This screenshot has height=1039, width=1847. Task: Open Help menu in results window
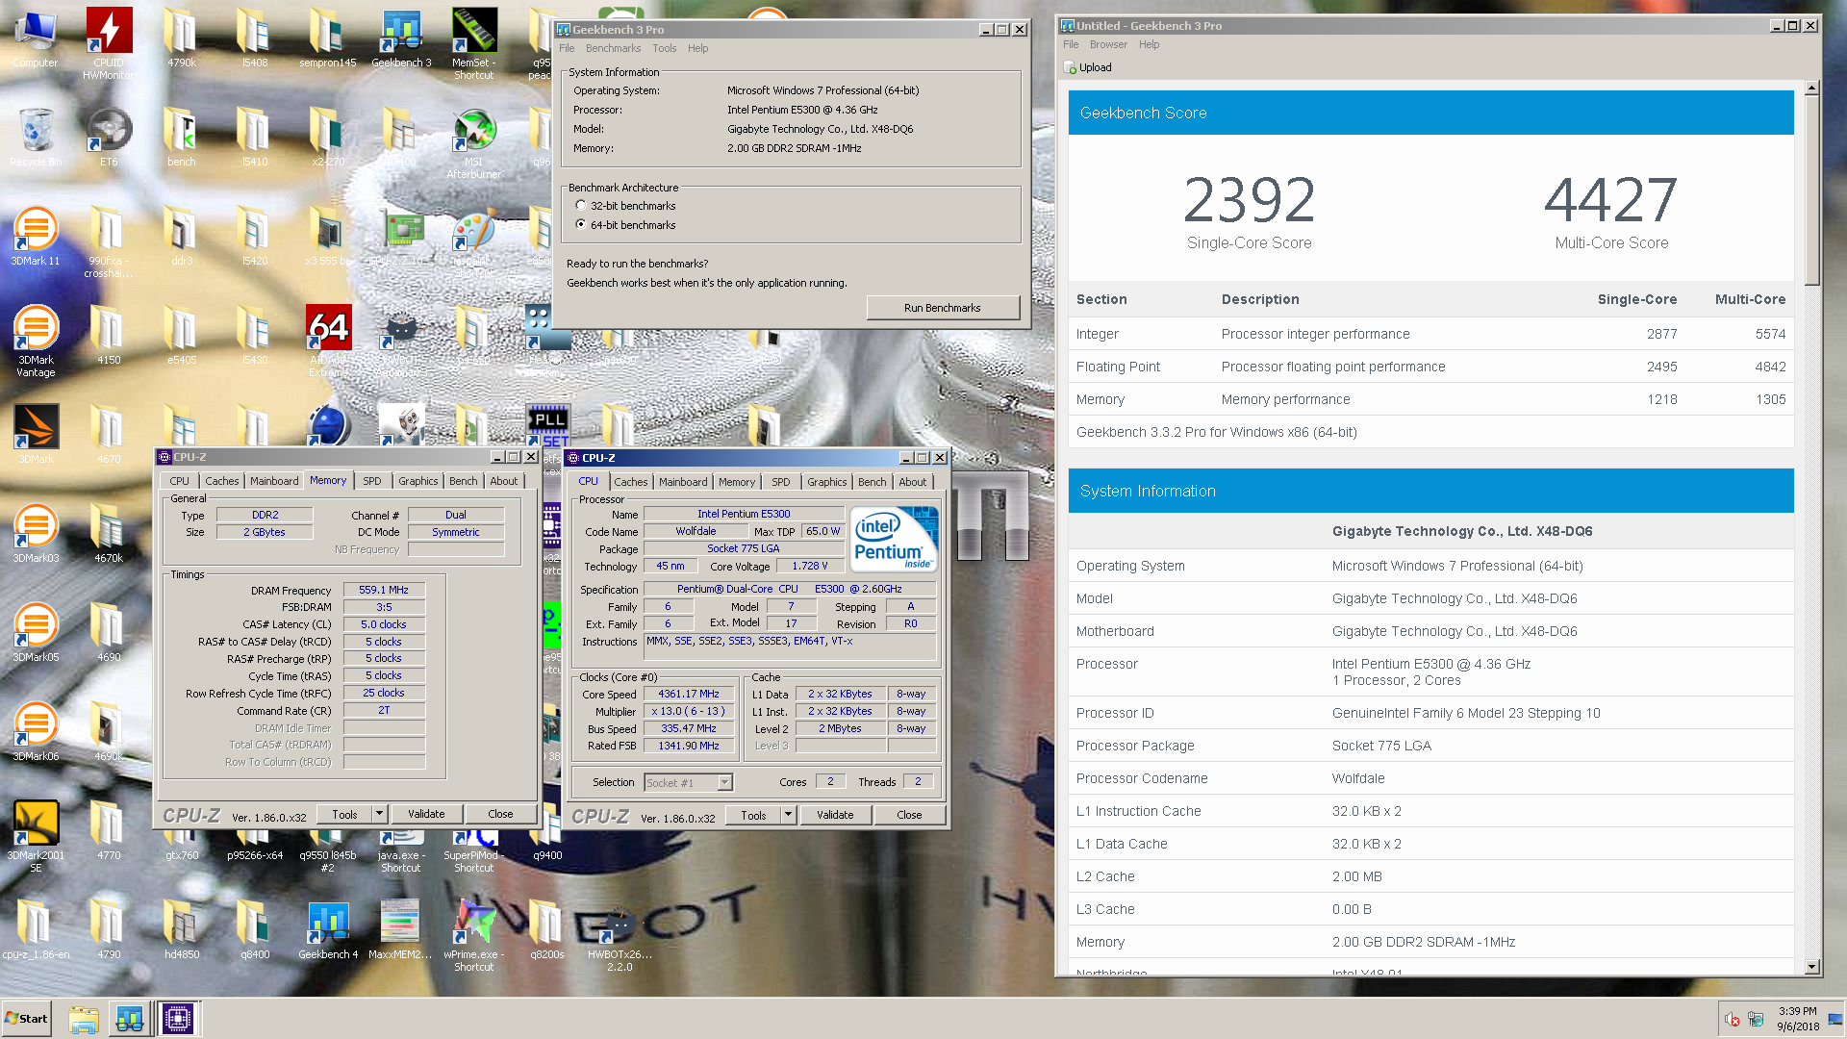pyautogui.click(x=1149, y=44)
